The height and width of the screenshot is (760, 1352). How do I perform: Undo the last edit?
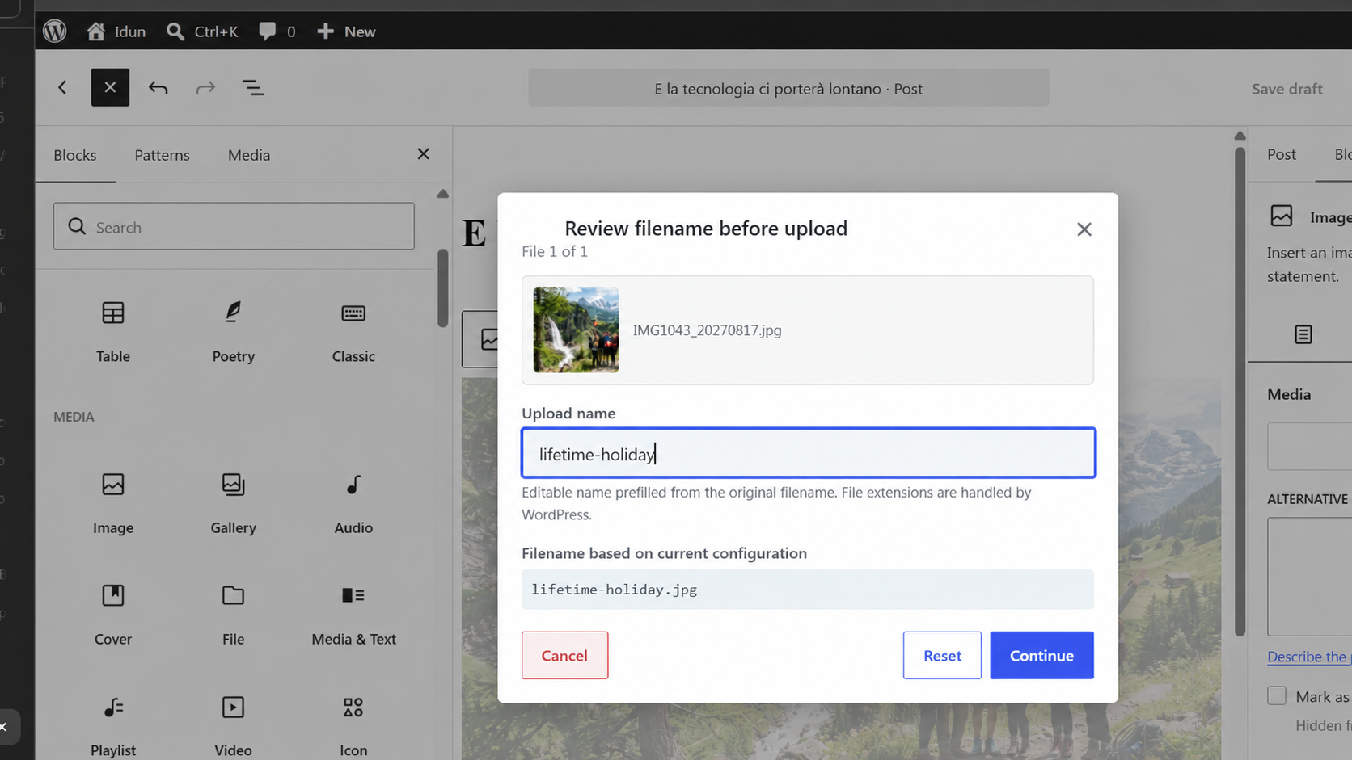pos(158,87)
